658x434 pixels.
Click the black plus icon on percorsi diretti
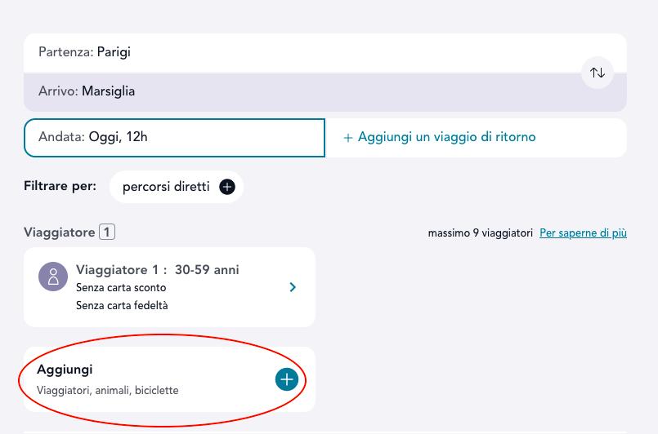pyautogui.click(x=227, y=187)
